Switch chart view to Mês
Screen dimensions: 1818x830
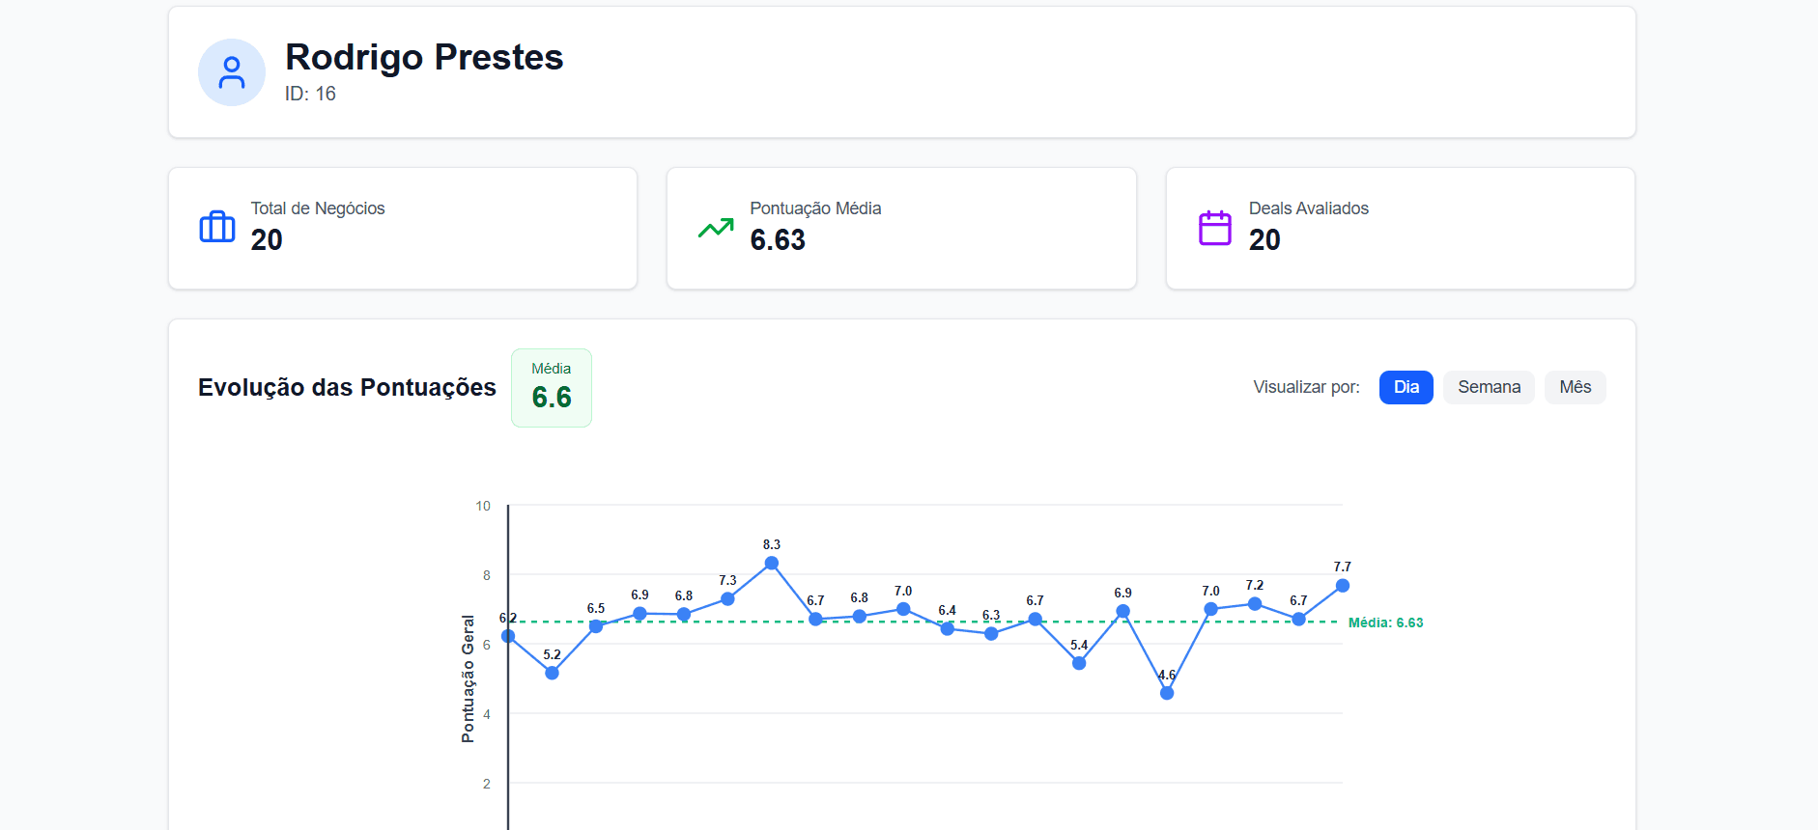tap(1575, 387)
